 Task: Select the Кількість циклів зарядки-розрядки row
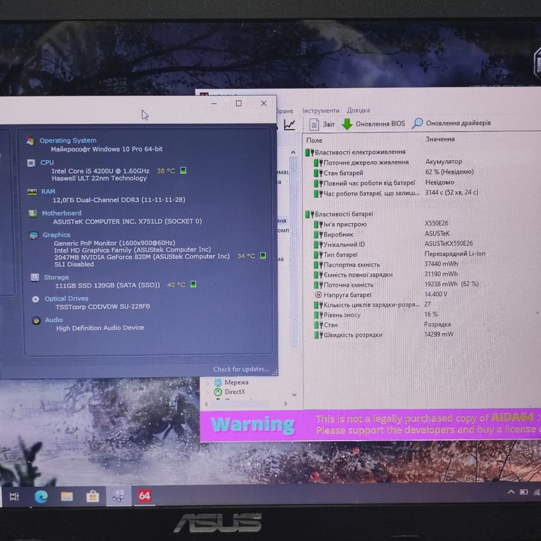pos(373,304)
